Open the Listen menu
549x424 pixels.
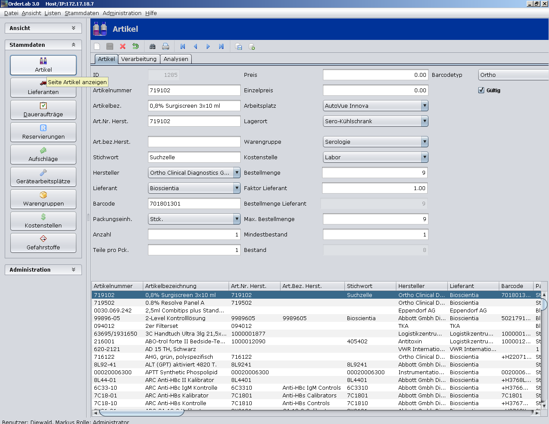point(52,13)
